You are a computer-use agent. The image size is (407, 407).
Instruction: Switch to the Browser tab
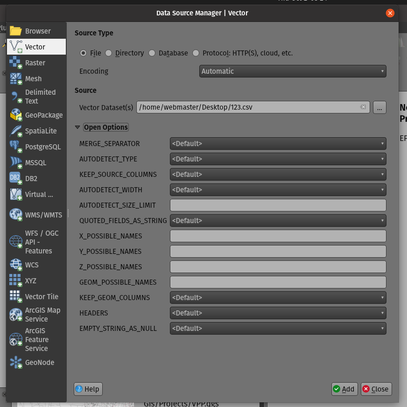[x=36, y=31]
